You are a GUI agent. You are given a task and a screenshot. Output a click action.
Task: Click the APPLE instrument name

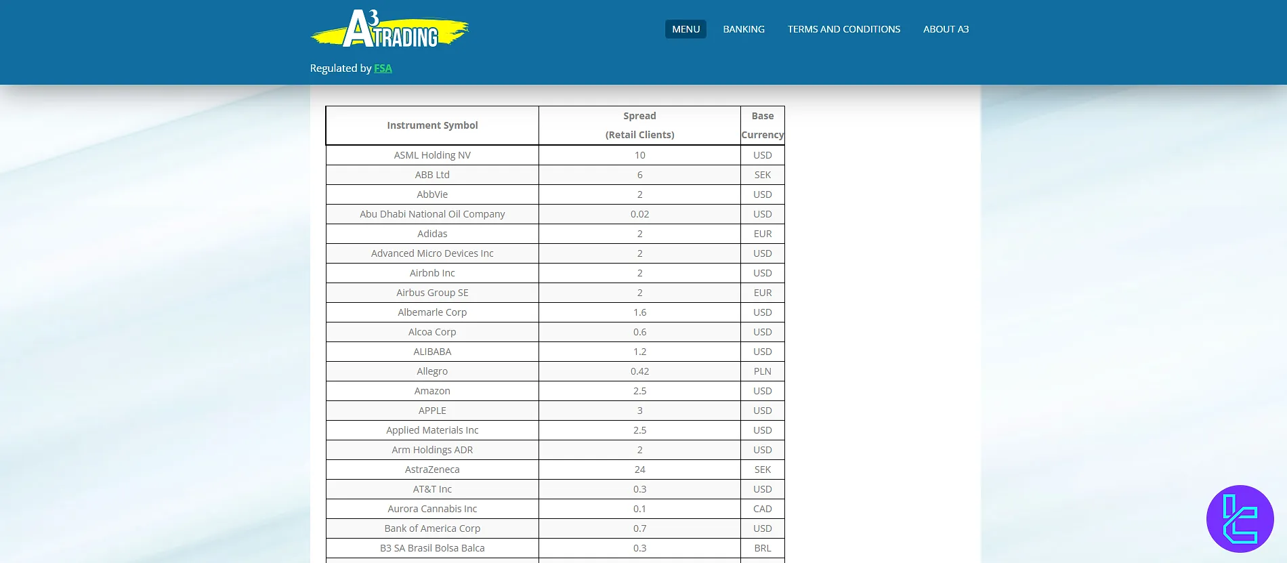(x=432, y=411)
